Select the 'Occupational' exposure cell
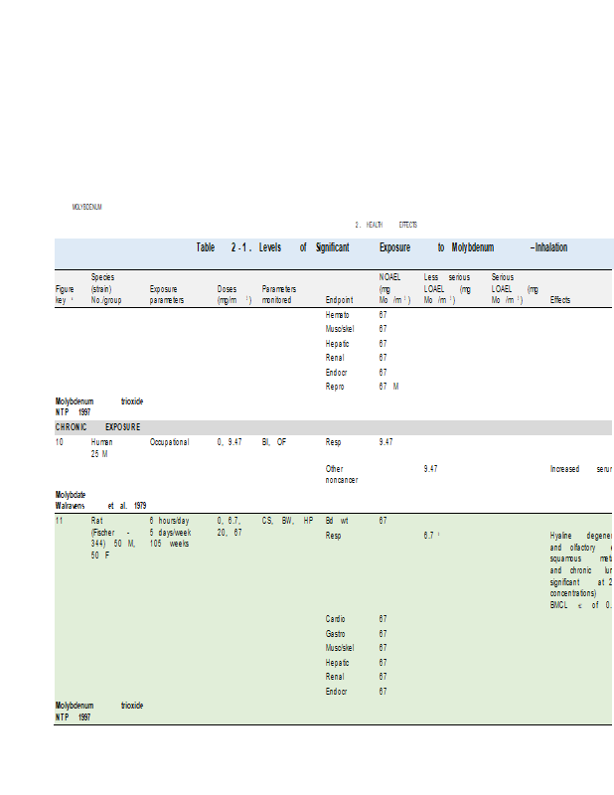 [169, 442]
